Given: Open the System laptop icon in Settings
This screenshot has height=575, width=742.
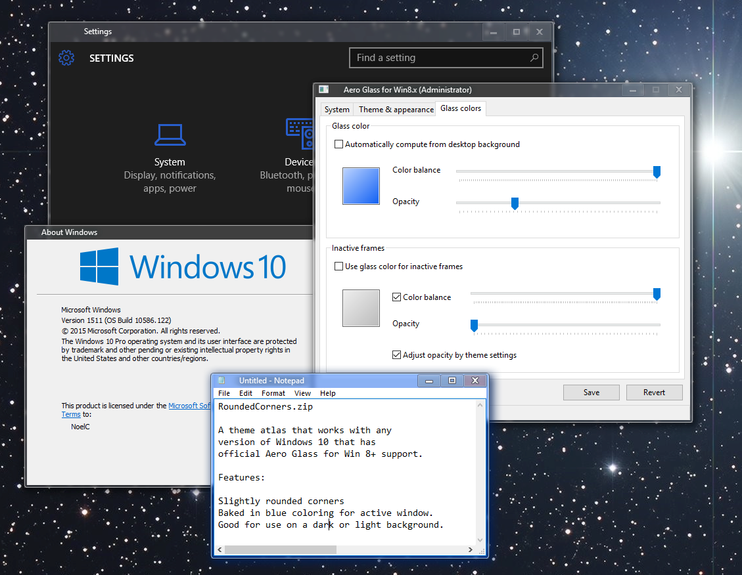Looking at the screenshot, I should [x=170, y=135].
